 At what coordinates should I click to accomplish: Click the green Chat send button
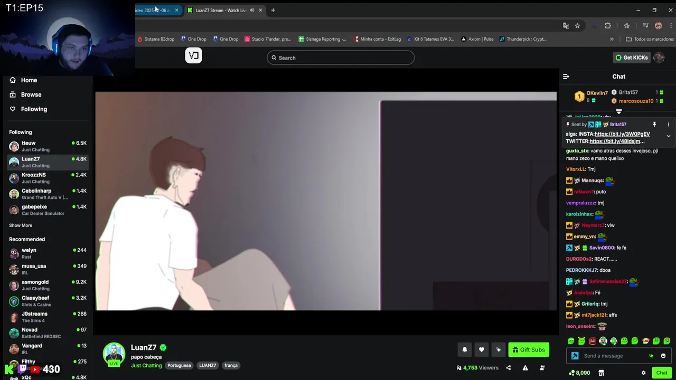(662, 373)
